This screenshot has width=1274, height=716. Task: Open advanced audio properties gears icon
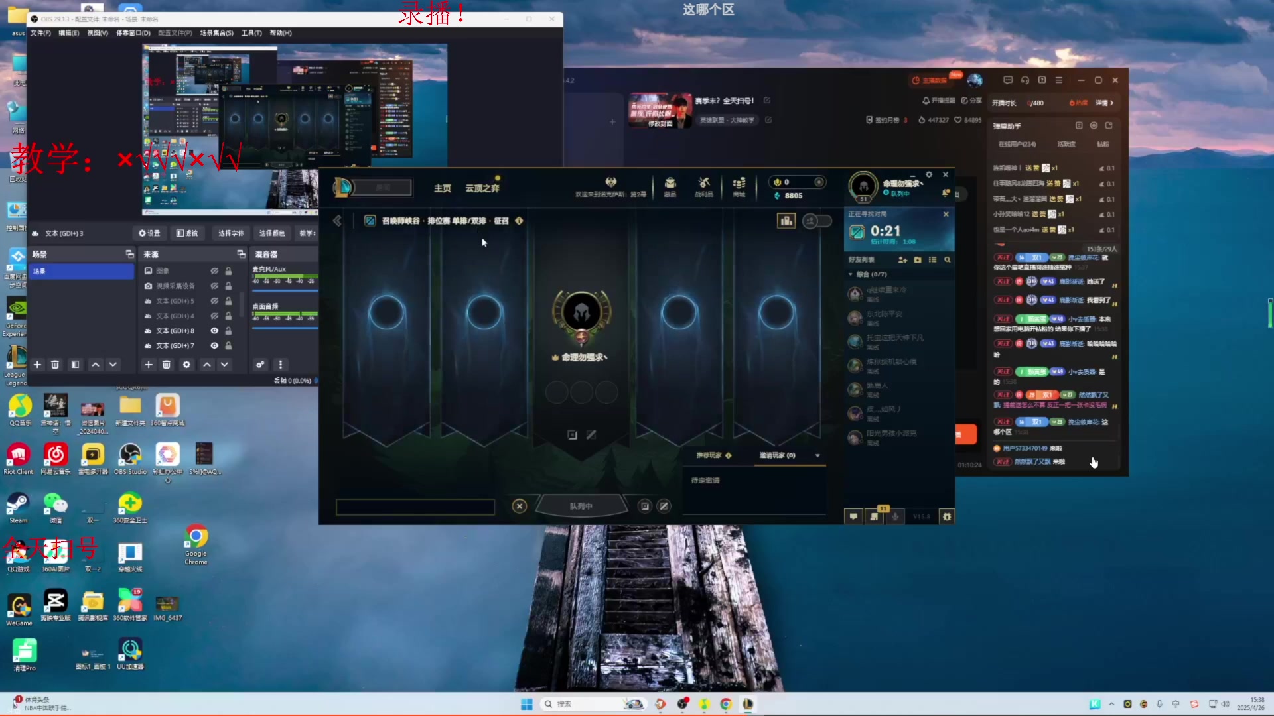[260, 365]
